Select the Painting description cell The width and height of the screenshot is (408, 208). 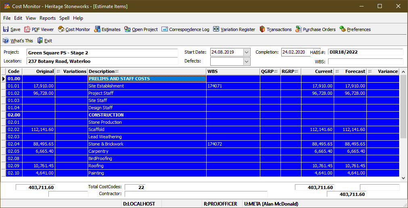point(147,173)
